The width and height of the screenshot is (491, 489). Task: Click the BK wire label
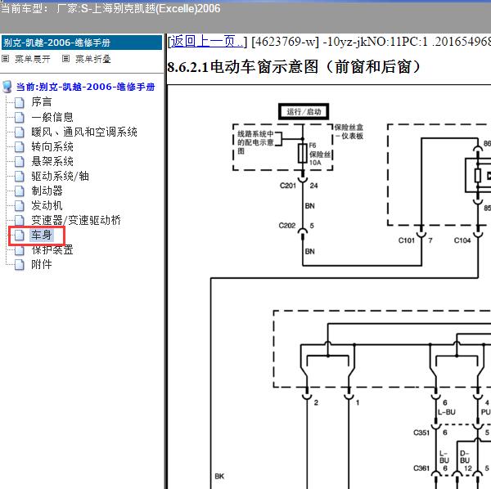coord(219,476)
